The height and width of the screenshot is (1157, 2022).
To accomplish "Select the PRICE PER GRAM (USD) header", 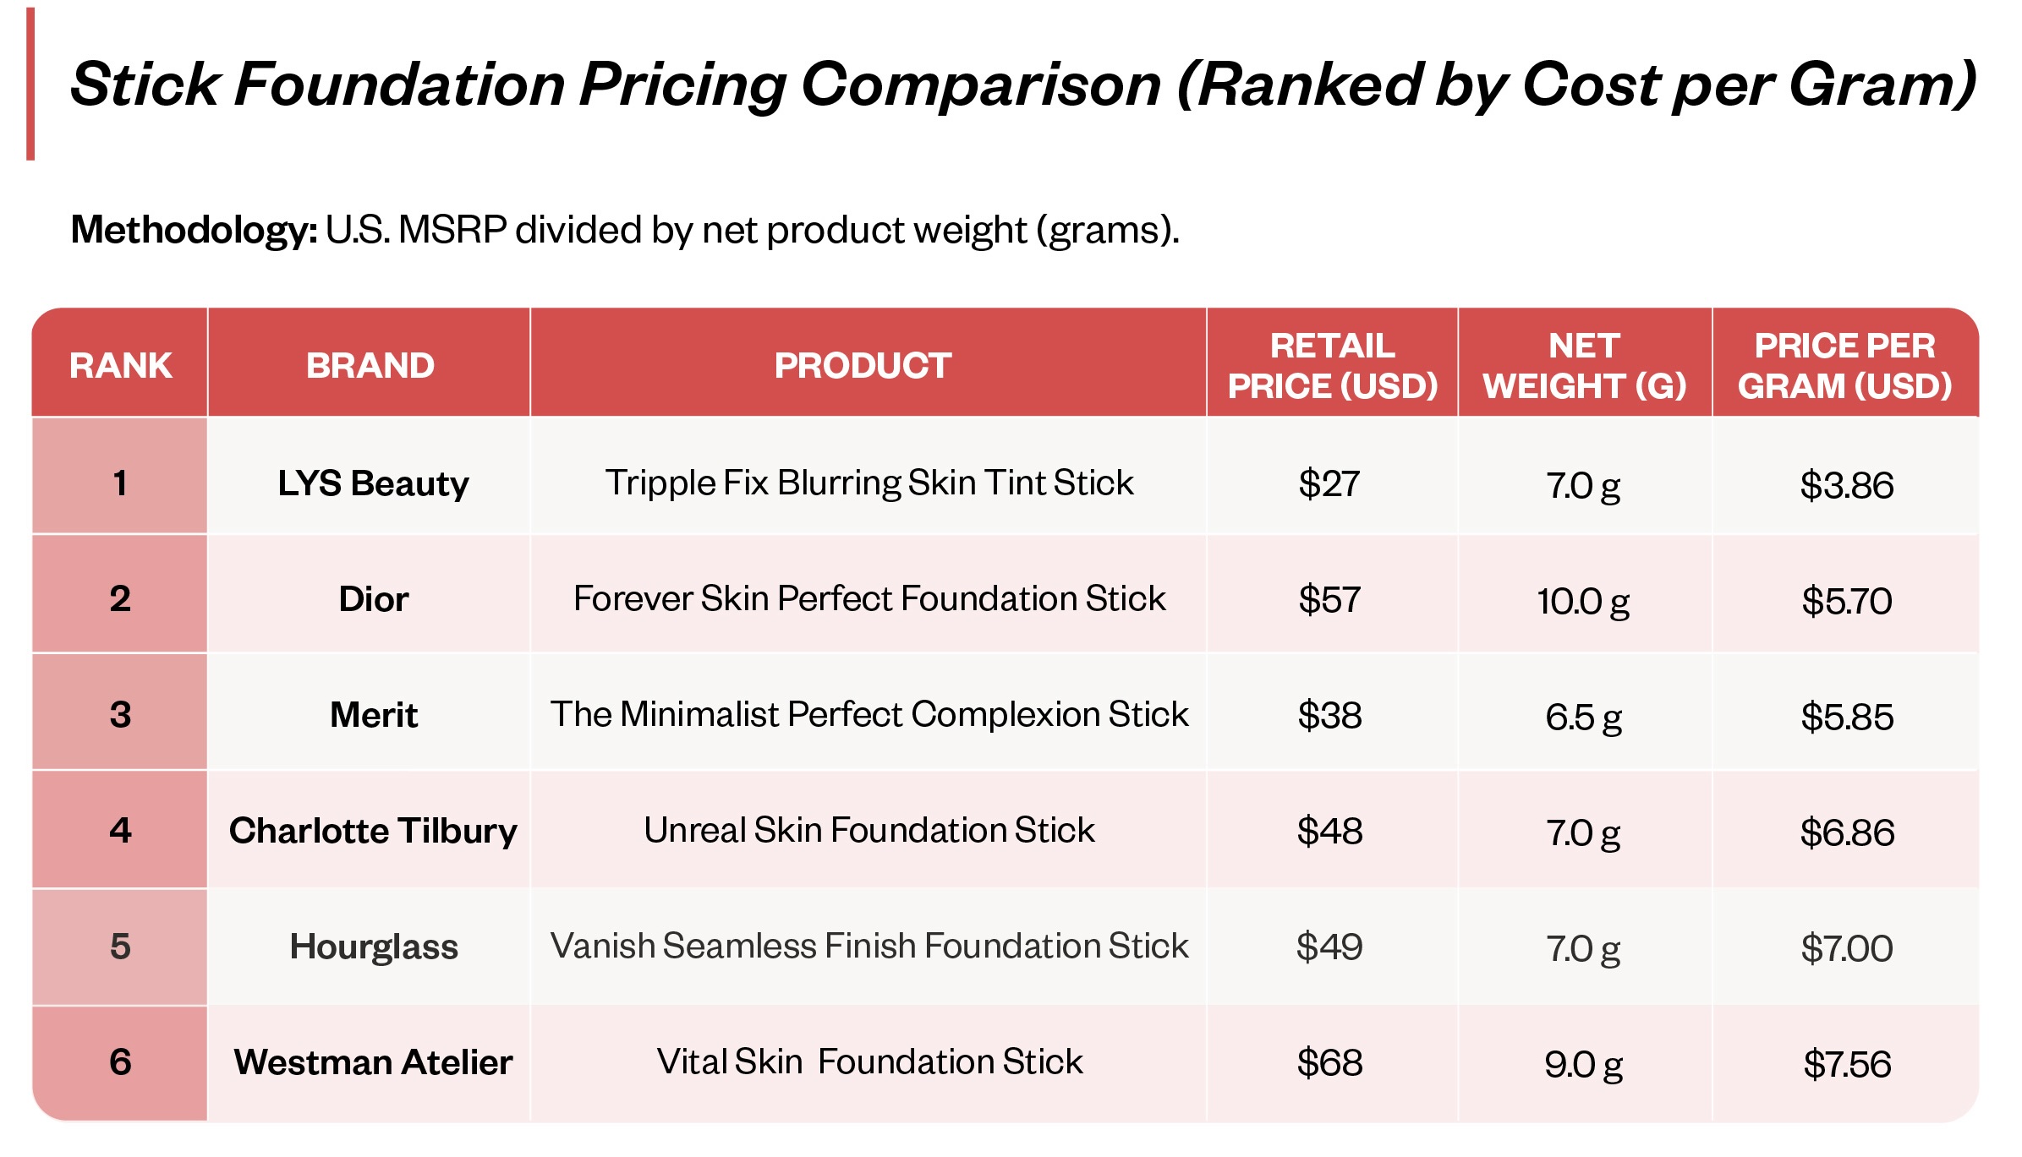I will click(1844, 365).
